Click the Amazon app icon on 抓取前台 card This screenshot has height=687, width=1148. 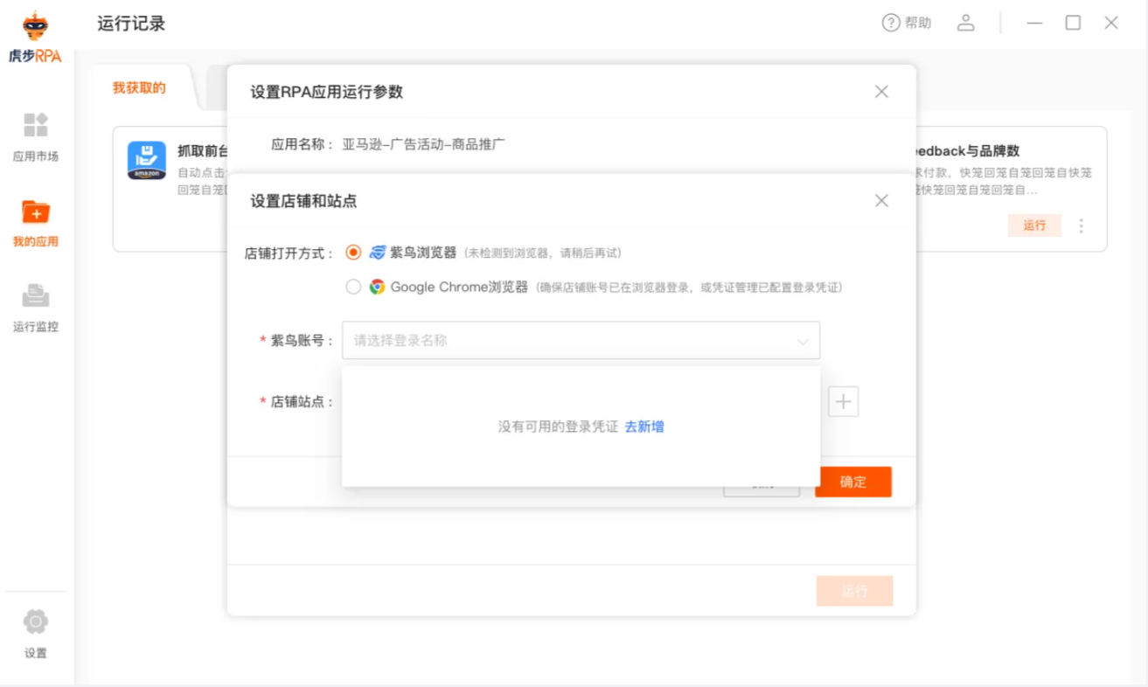tap(147, 161)
